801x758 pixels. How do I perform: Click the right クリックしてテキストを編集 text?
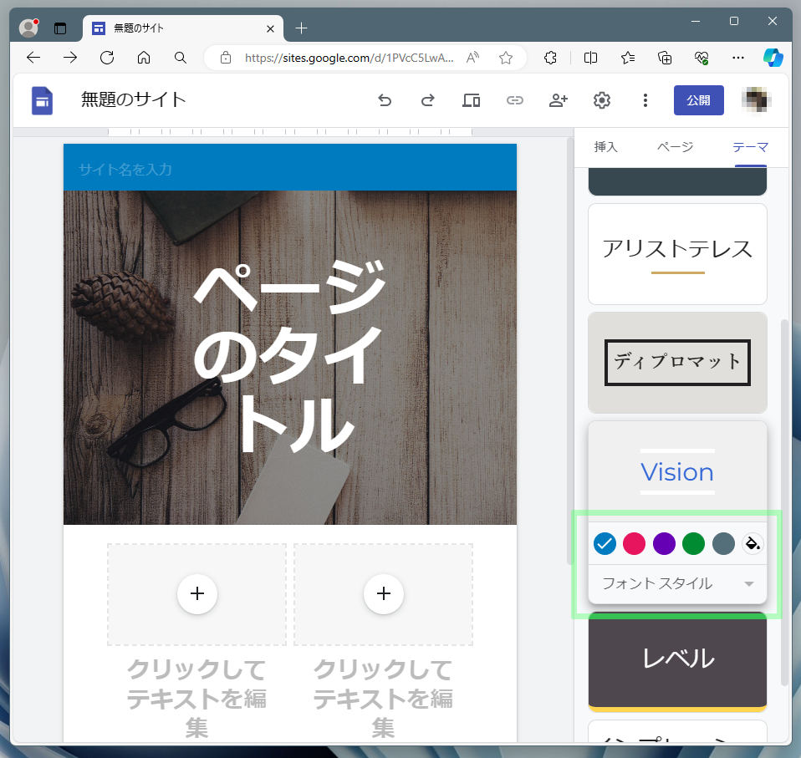pos(383,698)
